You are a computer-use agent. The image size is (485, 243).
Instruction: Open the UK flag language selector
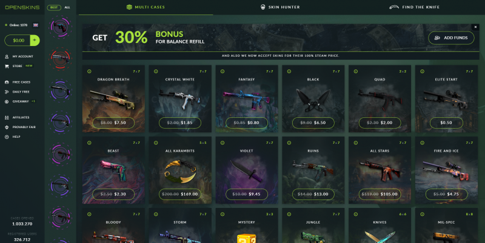(x=36, y=25)
